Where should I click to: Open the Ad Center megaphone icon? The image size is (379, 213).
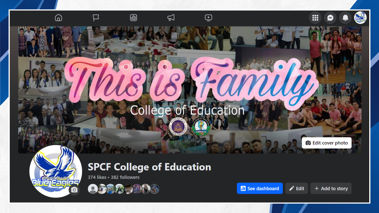171,18
